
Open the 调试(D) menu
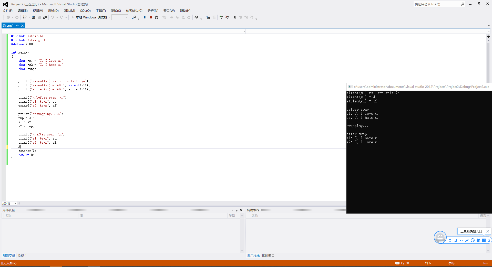tap(53, 10)
